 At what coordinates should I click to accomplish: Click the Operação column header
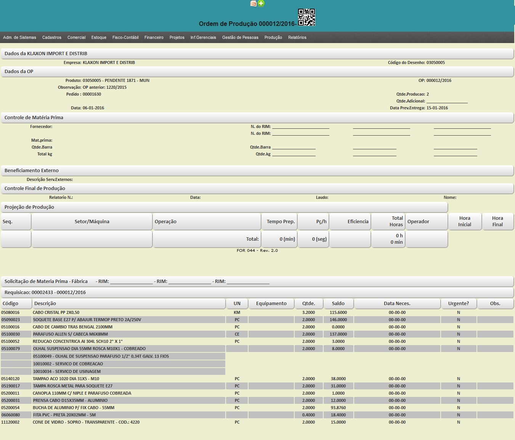207,222
